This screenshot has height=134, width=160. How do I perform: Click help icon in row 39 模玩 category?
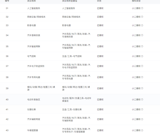coord(142,88)
